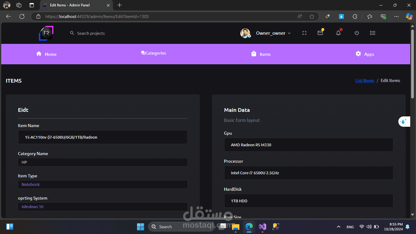Open Items in the purple navbar

pyautogui.click(x=261, y=54)
